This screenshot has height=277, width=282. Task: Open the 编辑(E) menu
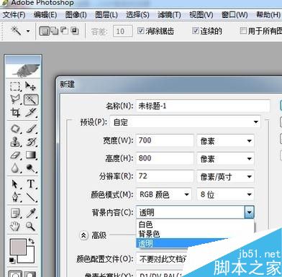tap(45, 15)
